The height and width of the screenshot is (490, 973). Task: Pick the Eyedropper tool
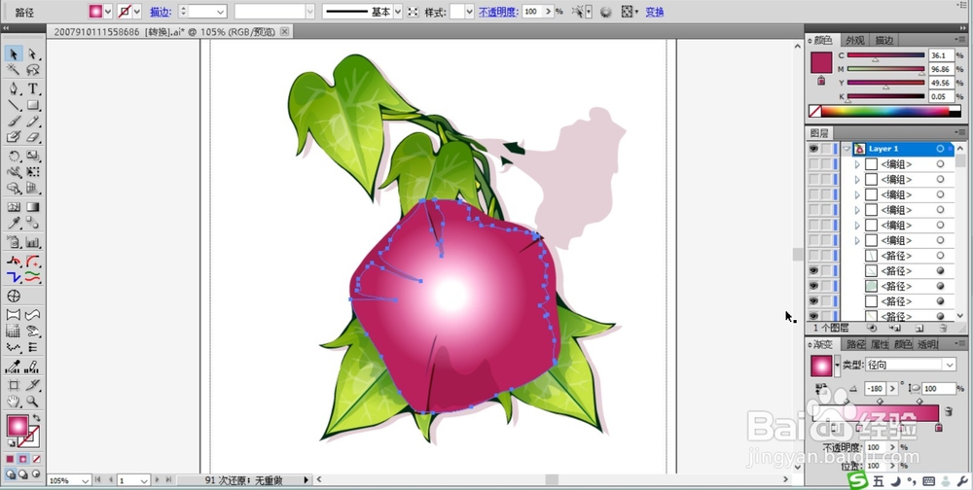14,223
